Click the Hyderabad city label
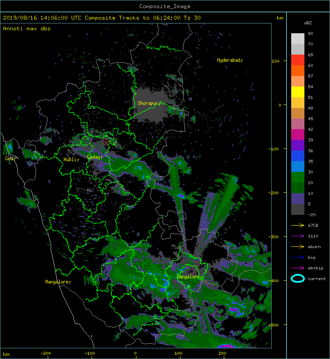Viewport: 330px width, 359px height. pyautogui.click(x=230, y=60)
